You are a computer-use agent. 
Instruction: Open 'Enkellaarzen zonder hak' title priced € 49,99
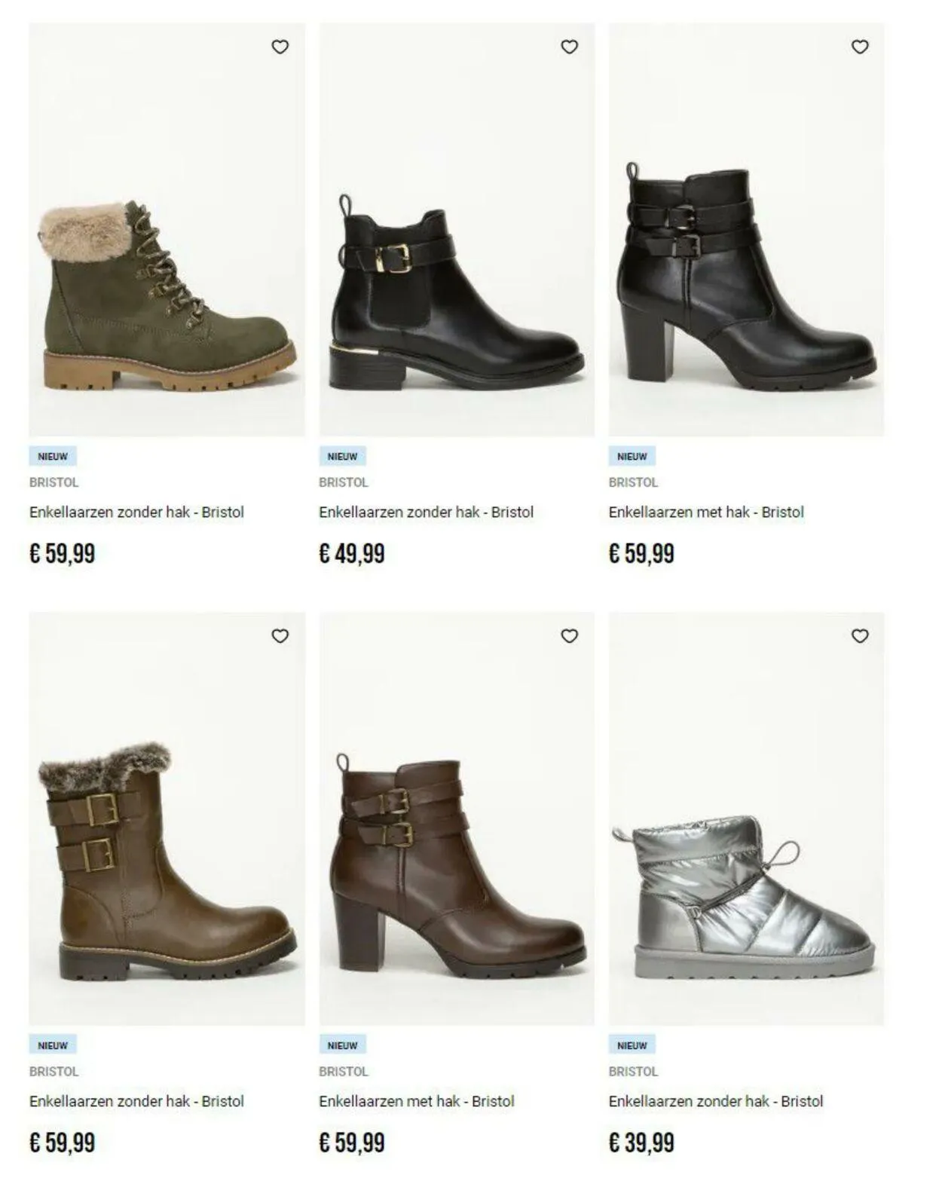pos(426,512)
